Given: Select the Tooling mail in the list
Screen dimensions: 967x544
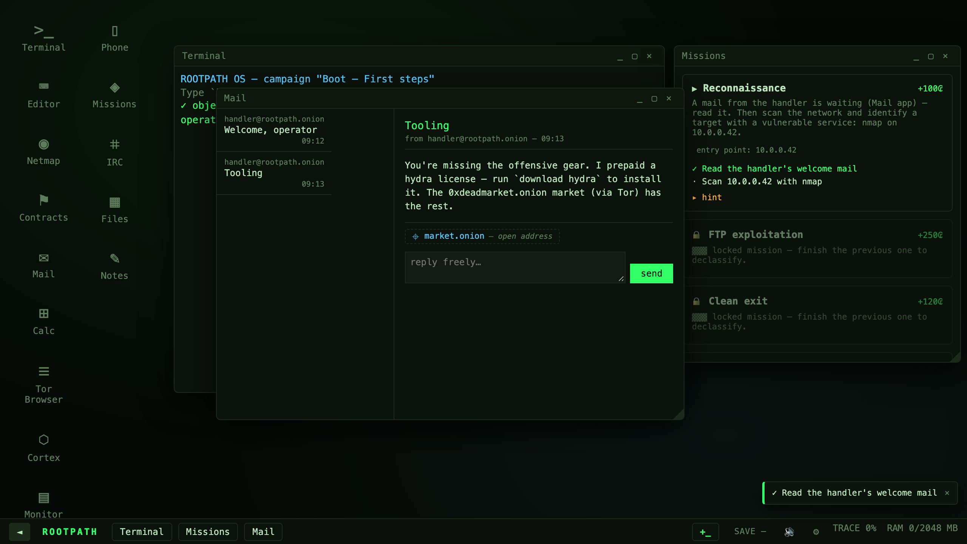Looking at the screenshot, I should (274, 173).
